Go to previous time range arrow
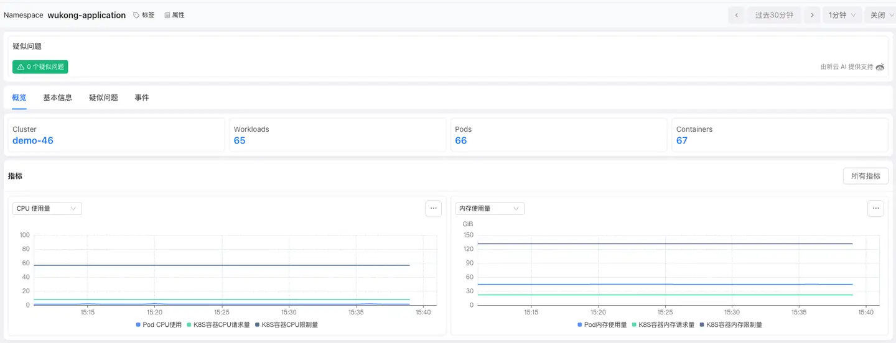896x343 pixels. [x=737, y=15]
